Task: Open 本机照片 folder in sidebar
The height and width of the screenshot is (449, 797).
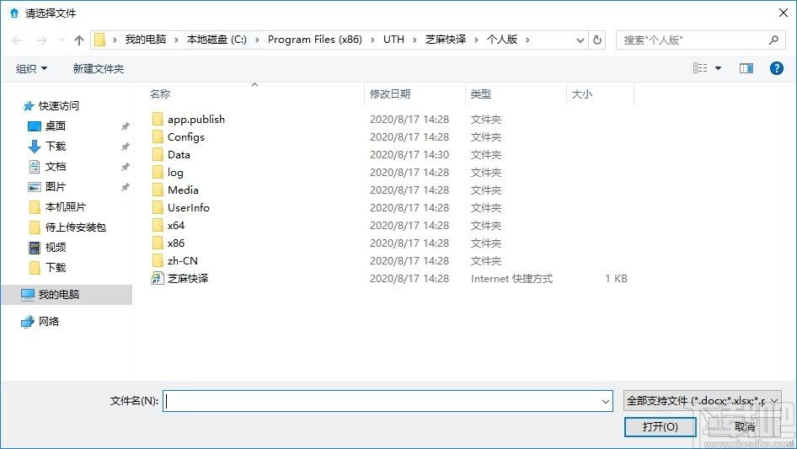Action: (65, 207)
